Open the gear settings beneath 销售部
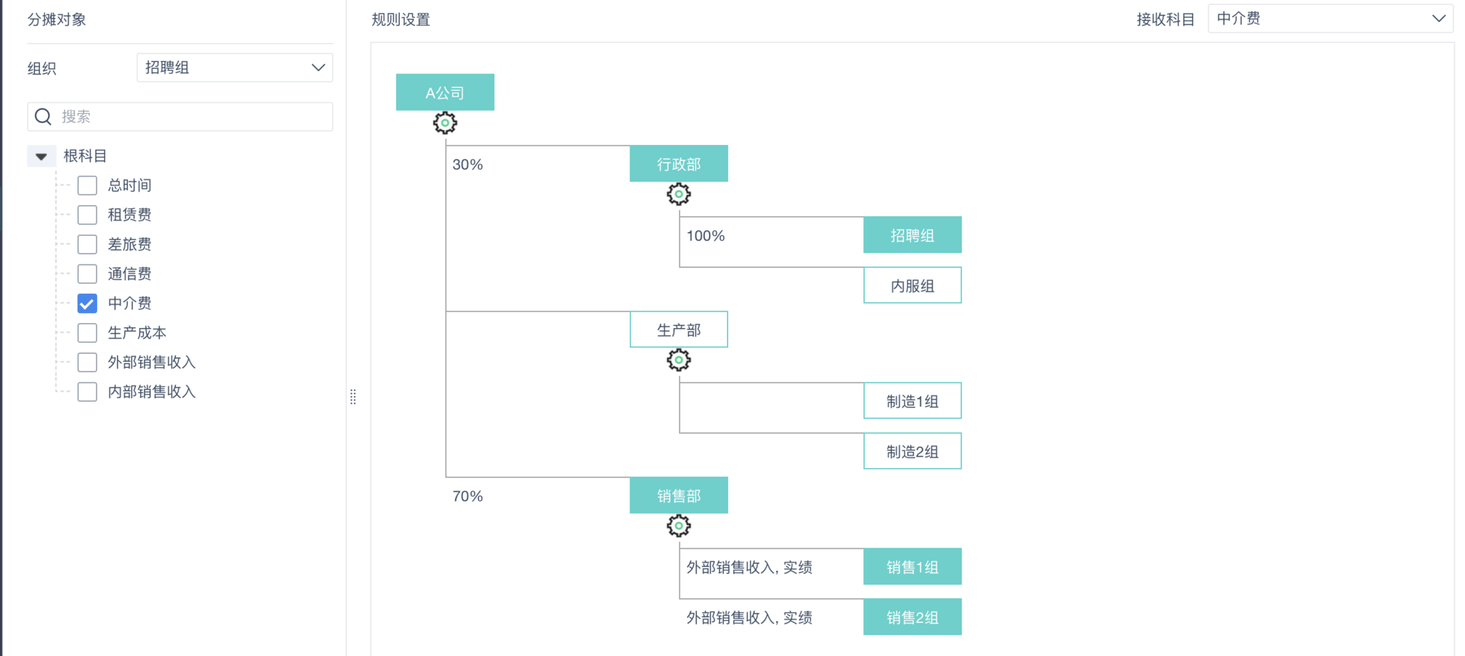 pyautogui.click(x=679, y=526)
